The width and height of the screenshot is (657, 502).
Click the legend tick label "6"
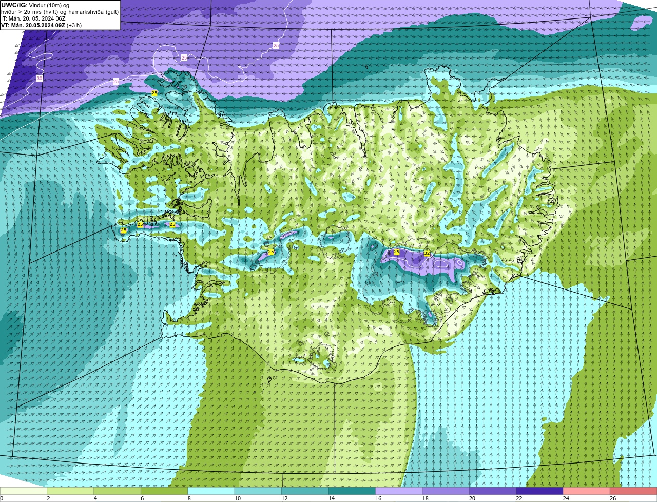pos(142,498)
